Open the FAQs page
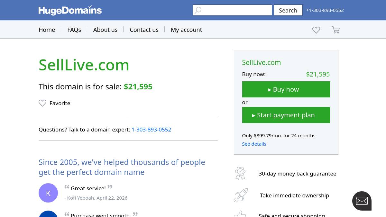Viewport: 386px width, 217px height. click(x=74, y=30)
